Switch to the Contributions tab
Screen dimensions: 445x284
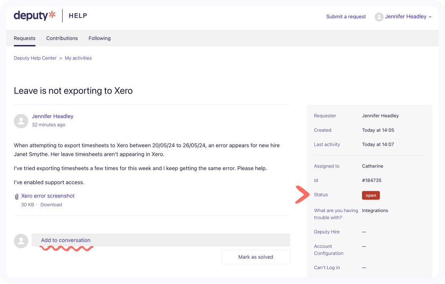pos(62,38)
